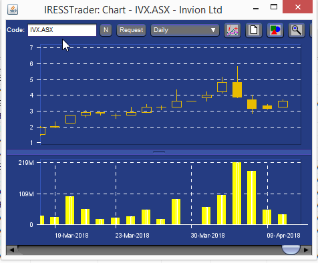This screenshot has width=318, height=263.
Task: Maximize the IRESSTrader chart window
Action: (x=274, y=7)
